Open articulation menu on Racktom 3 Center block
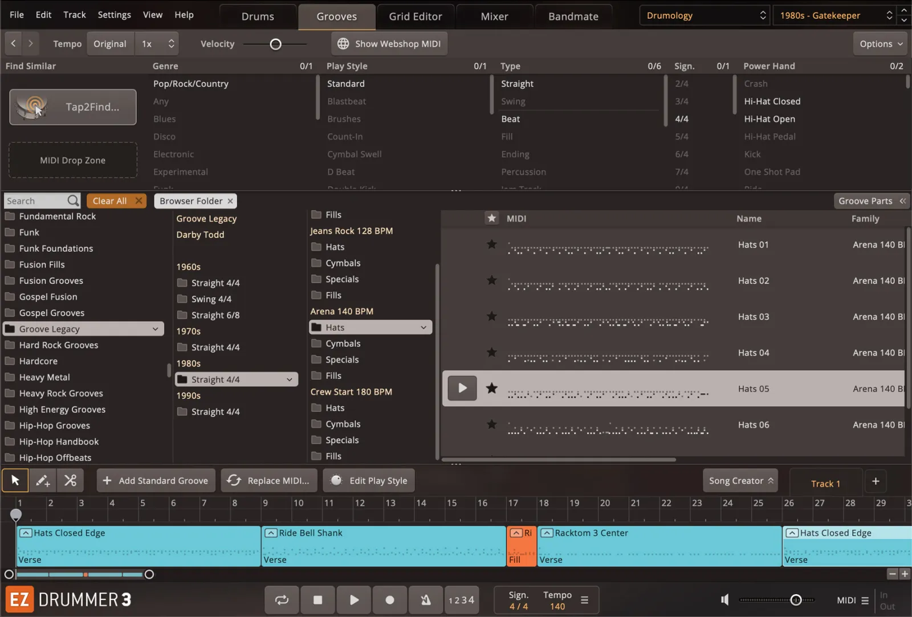The height and width of the screenshot is (617, 912). pyautogui.click(x=547, y=533)
